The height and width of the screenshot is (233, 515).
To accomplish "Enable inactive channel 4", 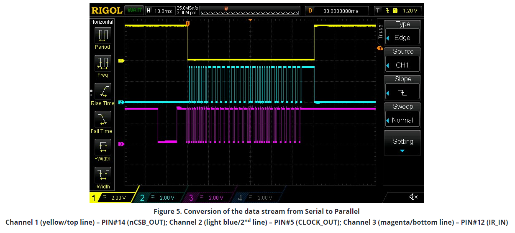I will (258, 198).
